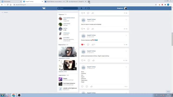Click author name on Жизнь прекрасна post
Image resolution: width=173 pixels, height=97 pixels.
point(91,35)
